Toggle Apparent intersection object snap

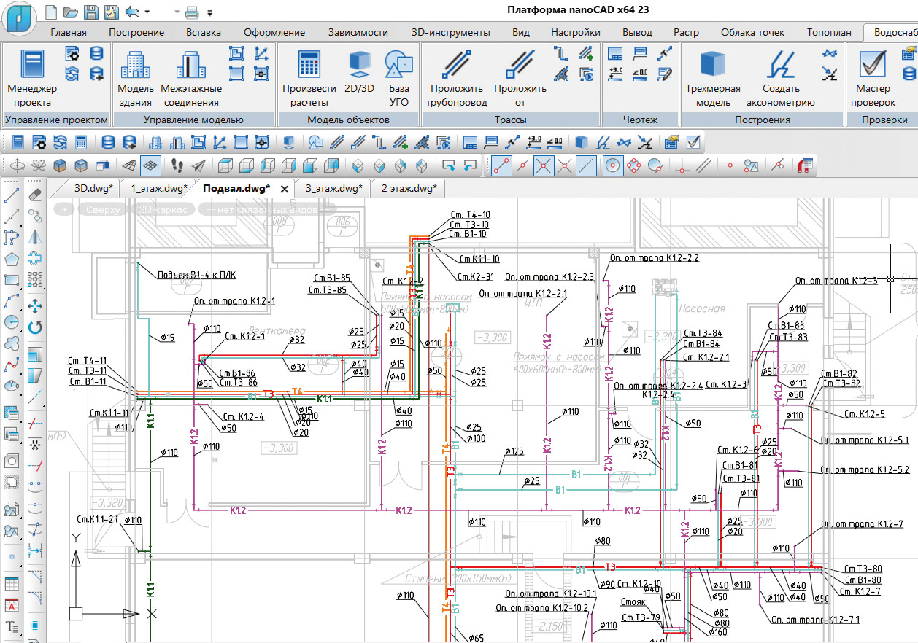[x=565, y=165]
